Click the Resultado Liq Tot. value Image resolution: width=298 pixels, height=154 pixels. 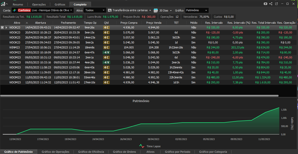pyautogui.click(x=34, y=17)
